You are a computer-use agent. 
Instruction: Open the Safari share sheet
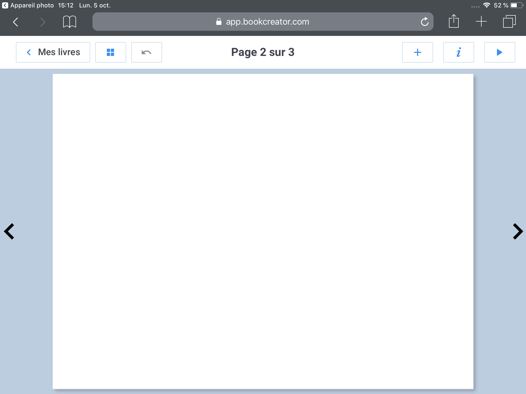(454, 21)
